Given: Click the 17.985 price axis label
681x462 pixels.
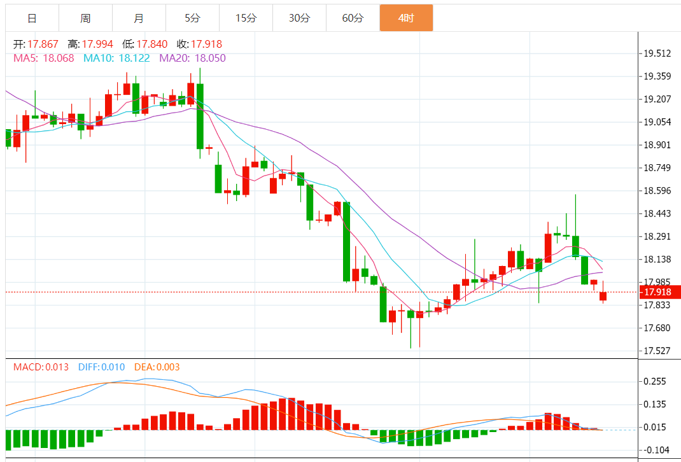Looking at the screenshot, I should pyautogui.click(x=657, y=282).
